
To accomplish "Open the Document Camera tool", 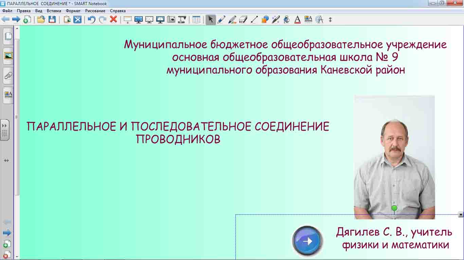I will click(x=182, y=19).
